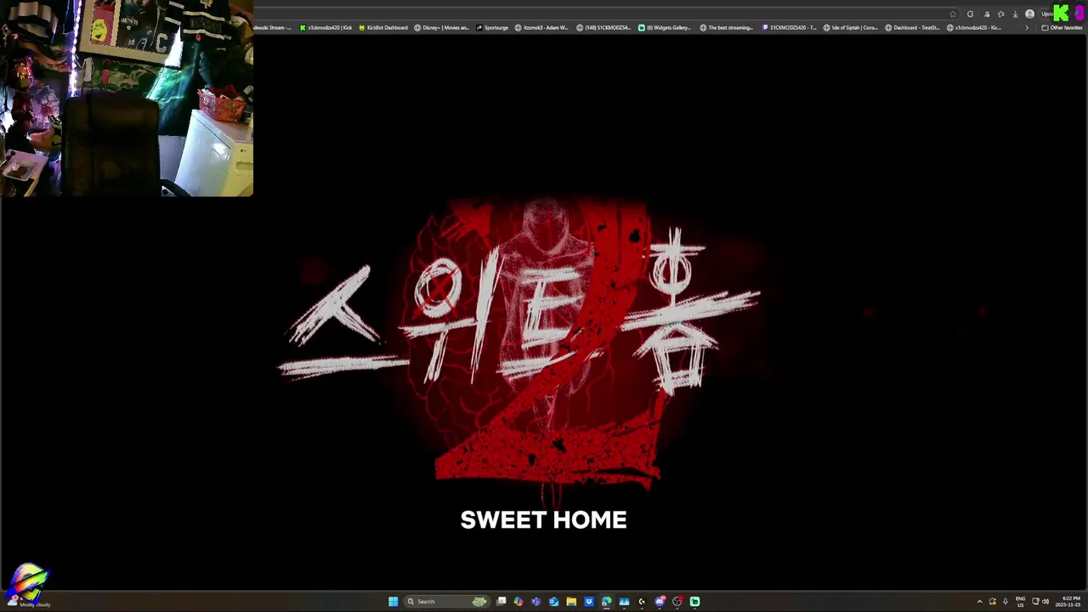Open Dropbox from the taskbar
Screen dimensions: 1088x612
(589, 602)
